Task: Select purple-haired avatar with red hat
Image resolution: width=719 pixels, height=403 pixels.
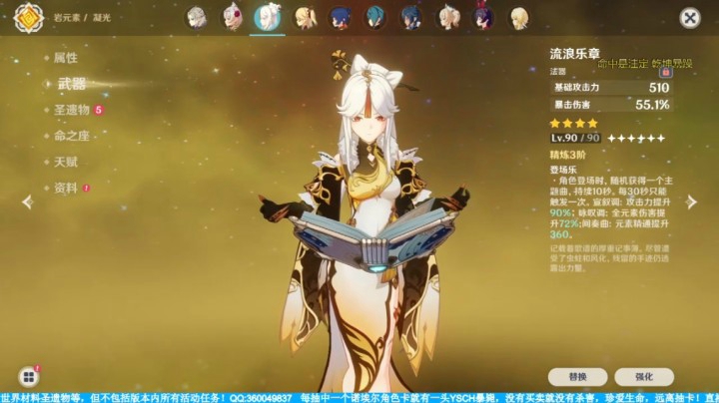Action: [x=483, y=17]
